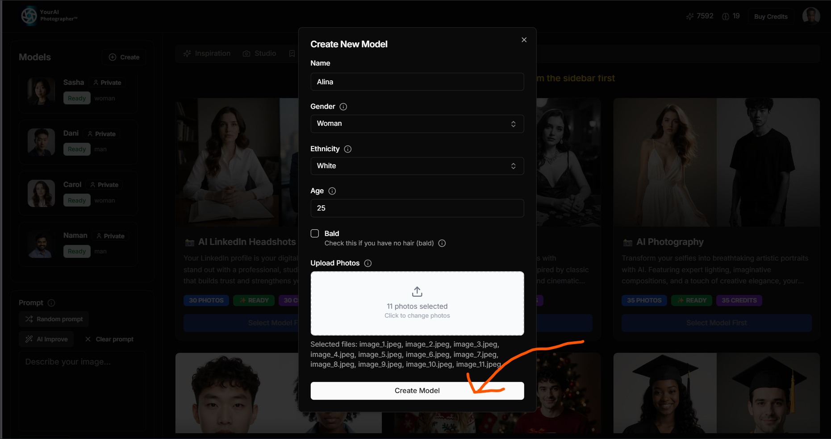Click the Ethnicity info icon

348,149
